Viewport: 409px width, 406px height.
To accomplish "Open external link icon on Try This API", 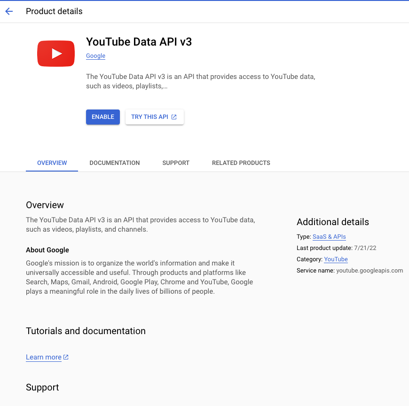I will (174, 117).
